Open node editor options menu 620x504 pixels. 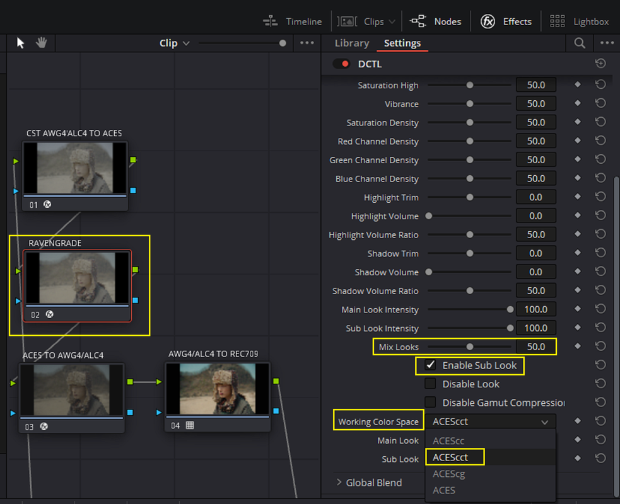coord(307,43)
